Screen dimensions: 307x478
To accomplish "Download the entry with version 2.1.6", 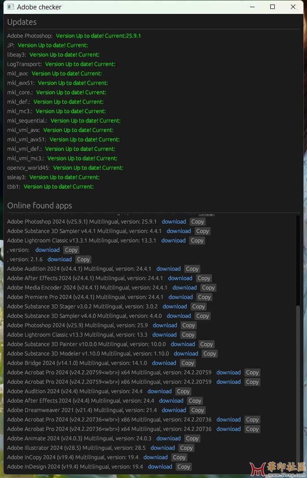I will pyautogui.click(x=60, y=259).
